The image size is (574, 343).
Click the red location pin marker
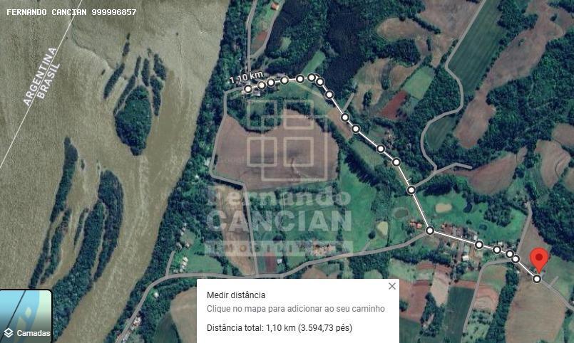(x=539, y=260)
